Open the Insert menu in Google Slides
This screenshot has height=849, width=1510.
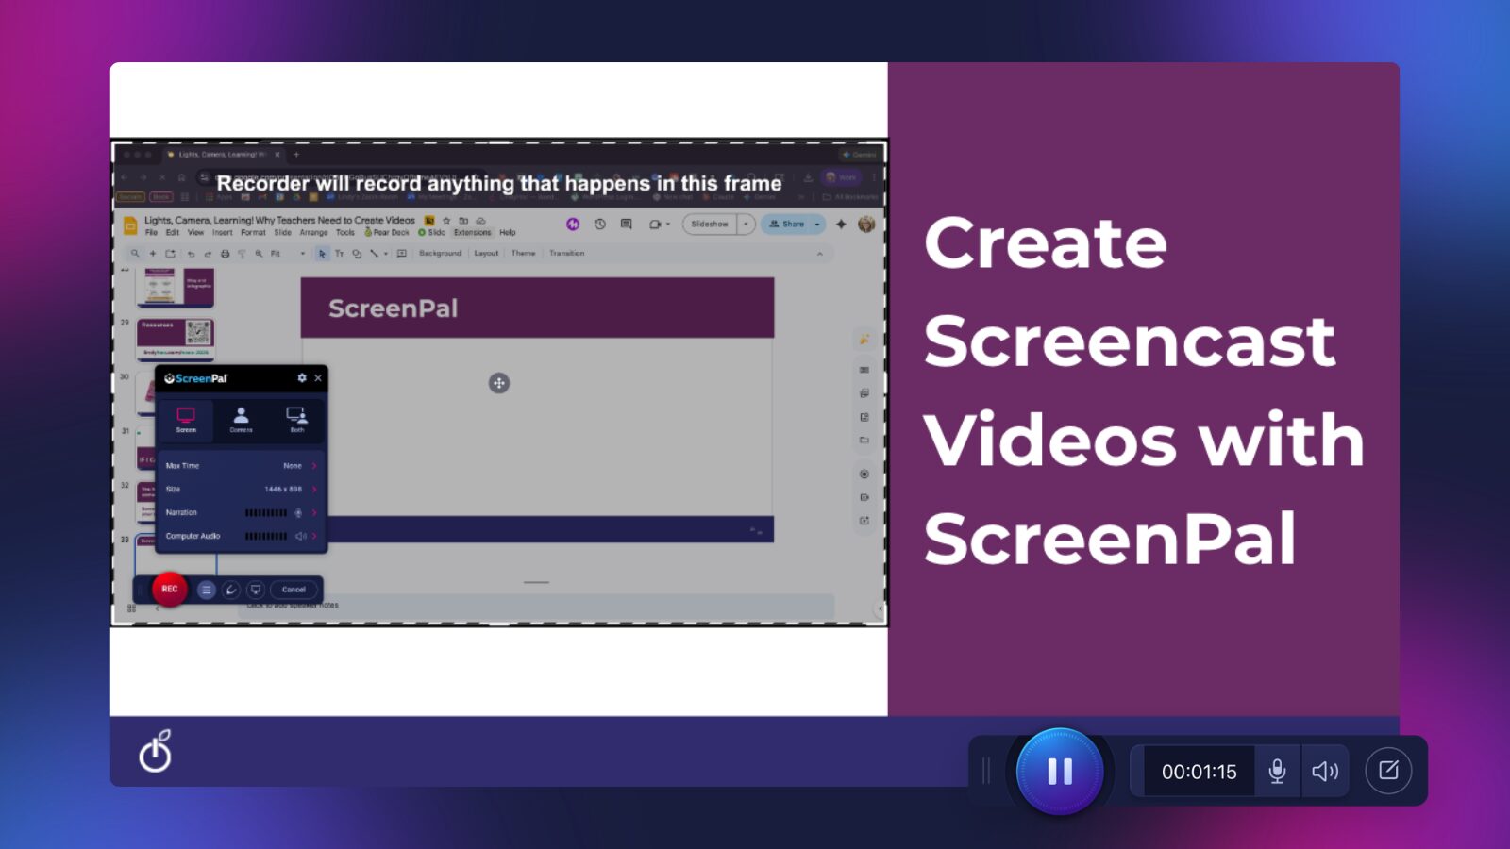tap(223, 233)
